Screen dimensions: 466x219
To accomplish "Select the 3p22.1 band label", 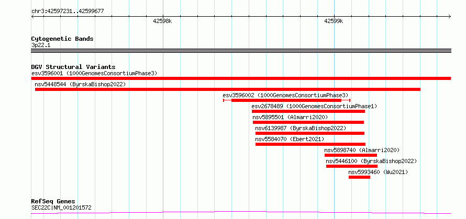I will pyautogui.click(x=41, y=45).
